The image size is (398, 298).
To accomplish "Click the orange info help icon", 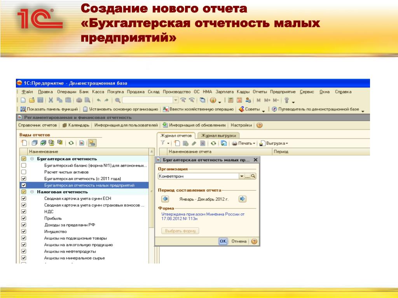I will 213,100.
